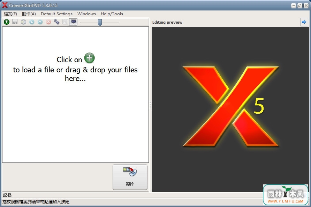
Task: Click the 轉換 convert button
Action: tap(130, 177)
